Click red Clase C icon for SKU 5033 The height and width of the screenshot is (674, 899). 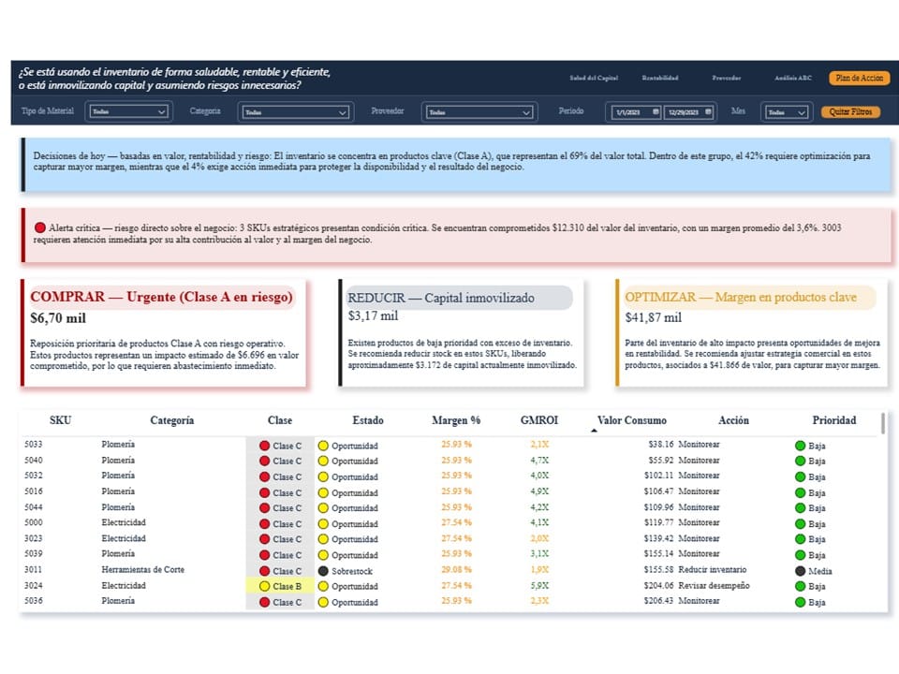pos(264,446)
